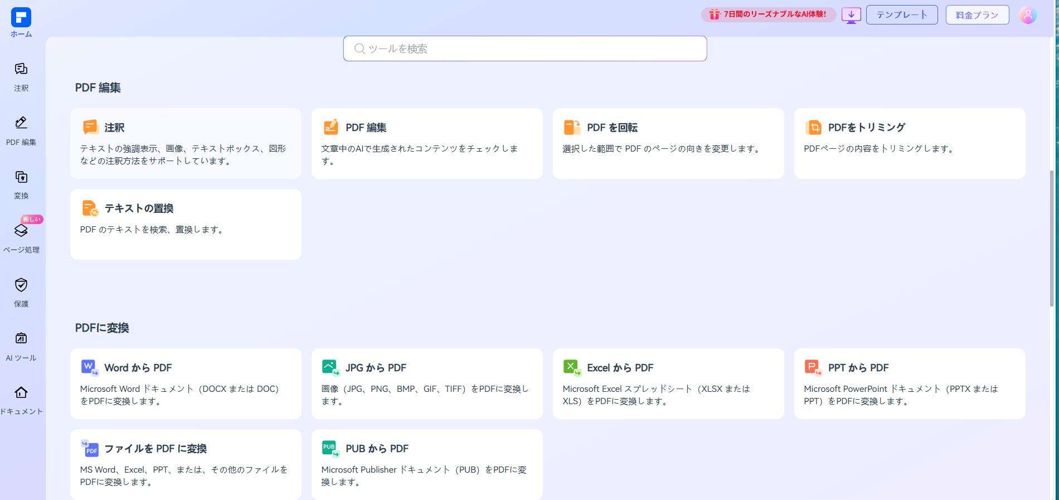Click the 保護 label in the left sidebar
Image resolution: width=1059 pixels, height=500 pixels.
point(21,304)
